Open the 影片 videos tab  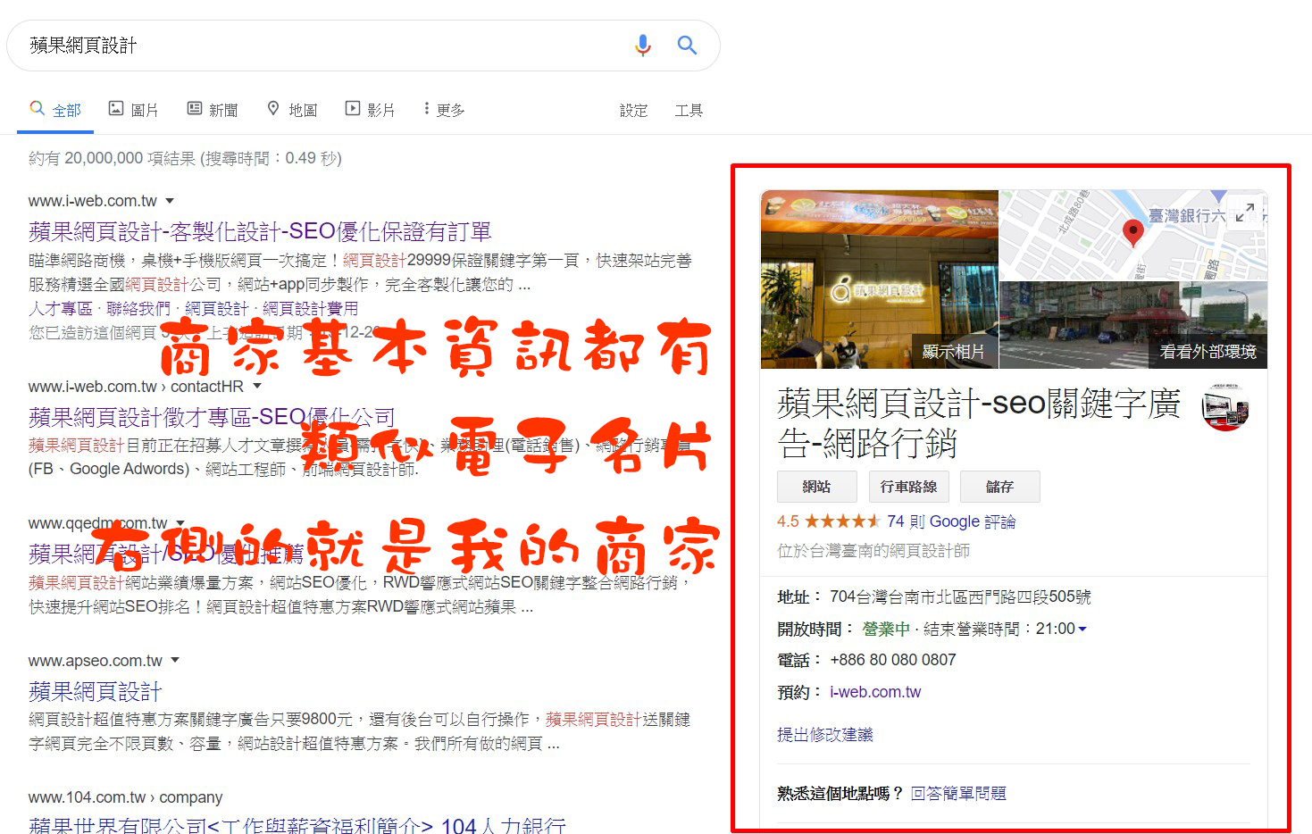370,110
